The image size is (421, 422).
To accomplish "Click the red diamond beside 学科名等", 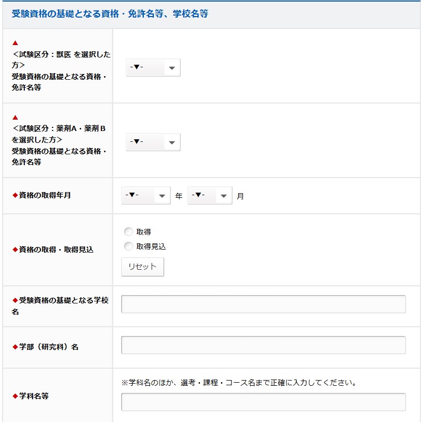I will coord(15,397).
